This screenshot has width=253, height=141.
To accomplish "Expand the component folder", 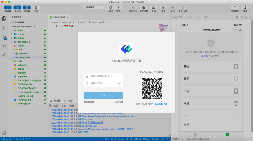I will coord(28,57).
